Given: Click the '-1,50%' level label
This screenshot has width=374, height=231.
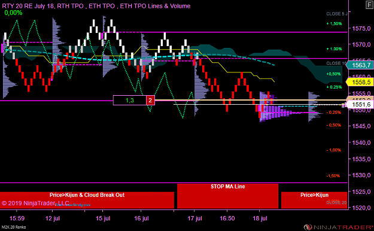Looking at the screenshot, I should (333, 175).
